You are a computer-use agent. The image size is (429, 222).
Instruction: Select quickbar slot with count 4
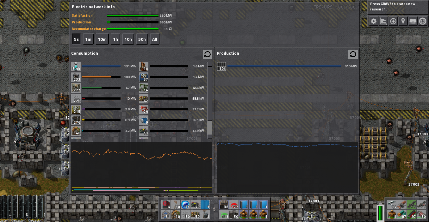[x=166, y=205]
